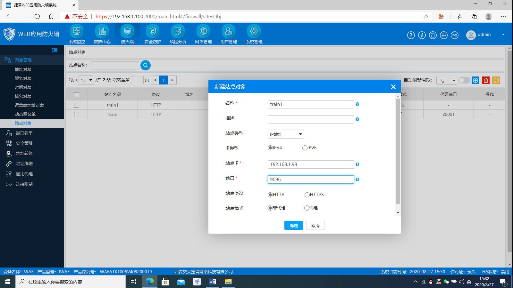Expand the admin user menu arrow
The image size is (513, 288).
tap(503, 35)
